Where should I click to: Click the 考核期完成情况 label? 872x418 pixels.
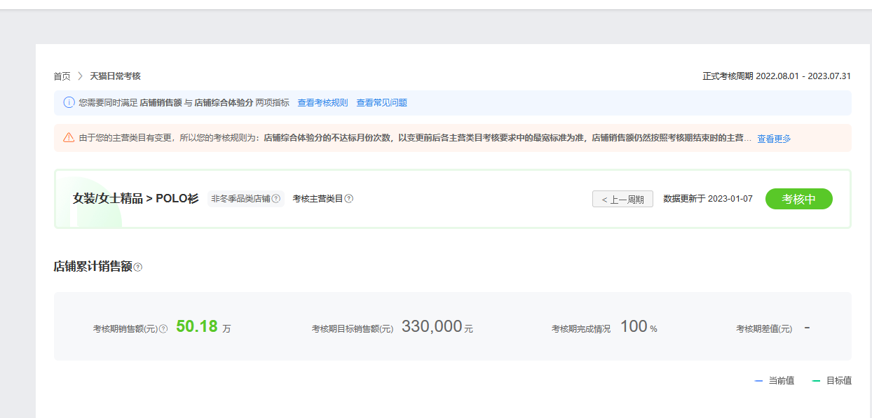point(581,328)
